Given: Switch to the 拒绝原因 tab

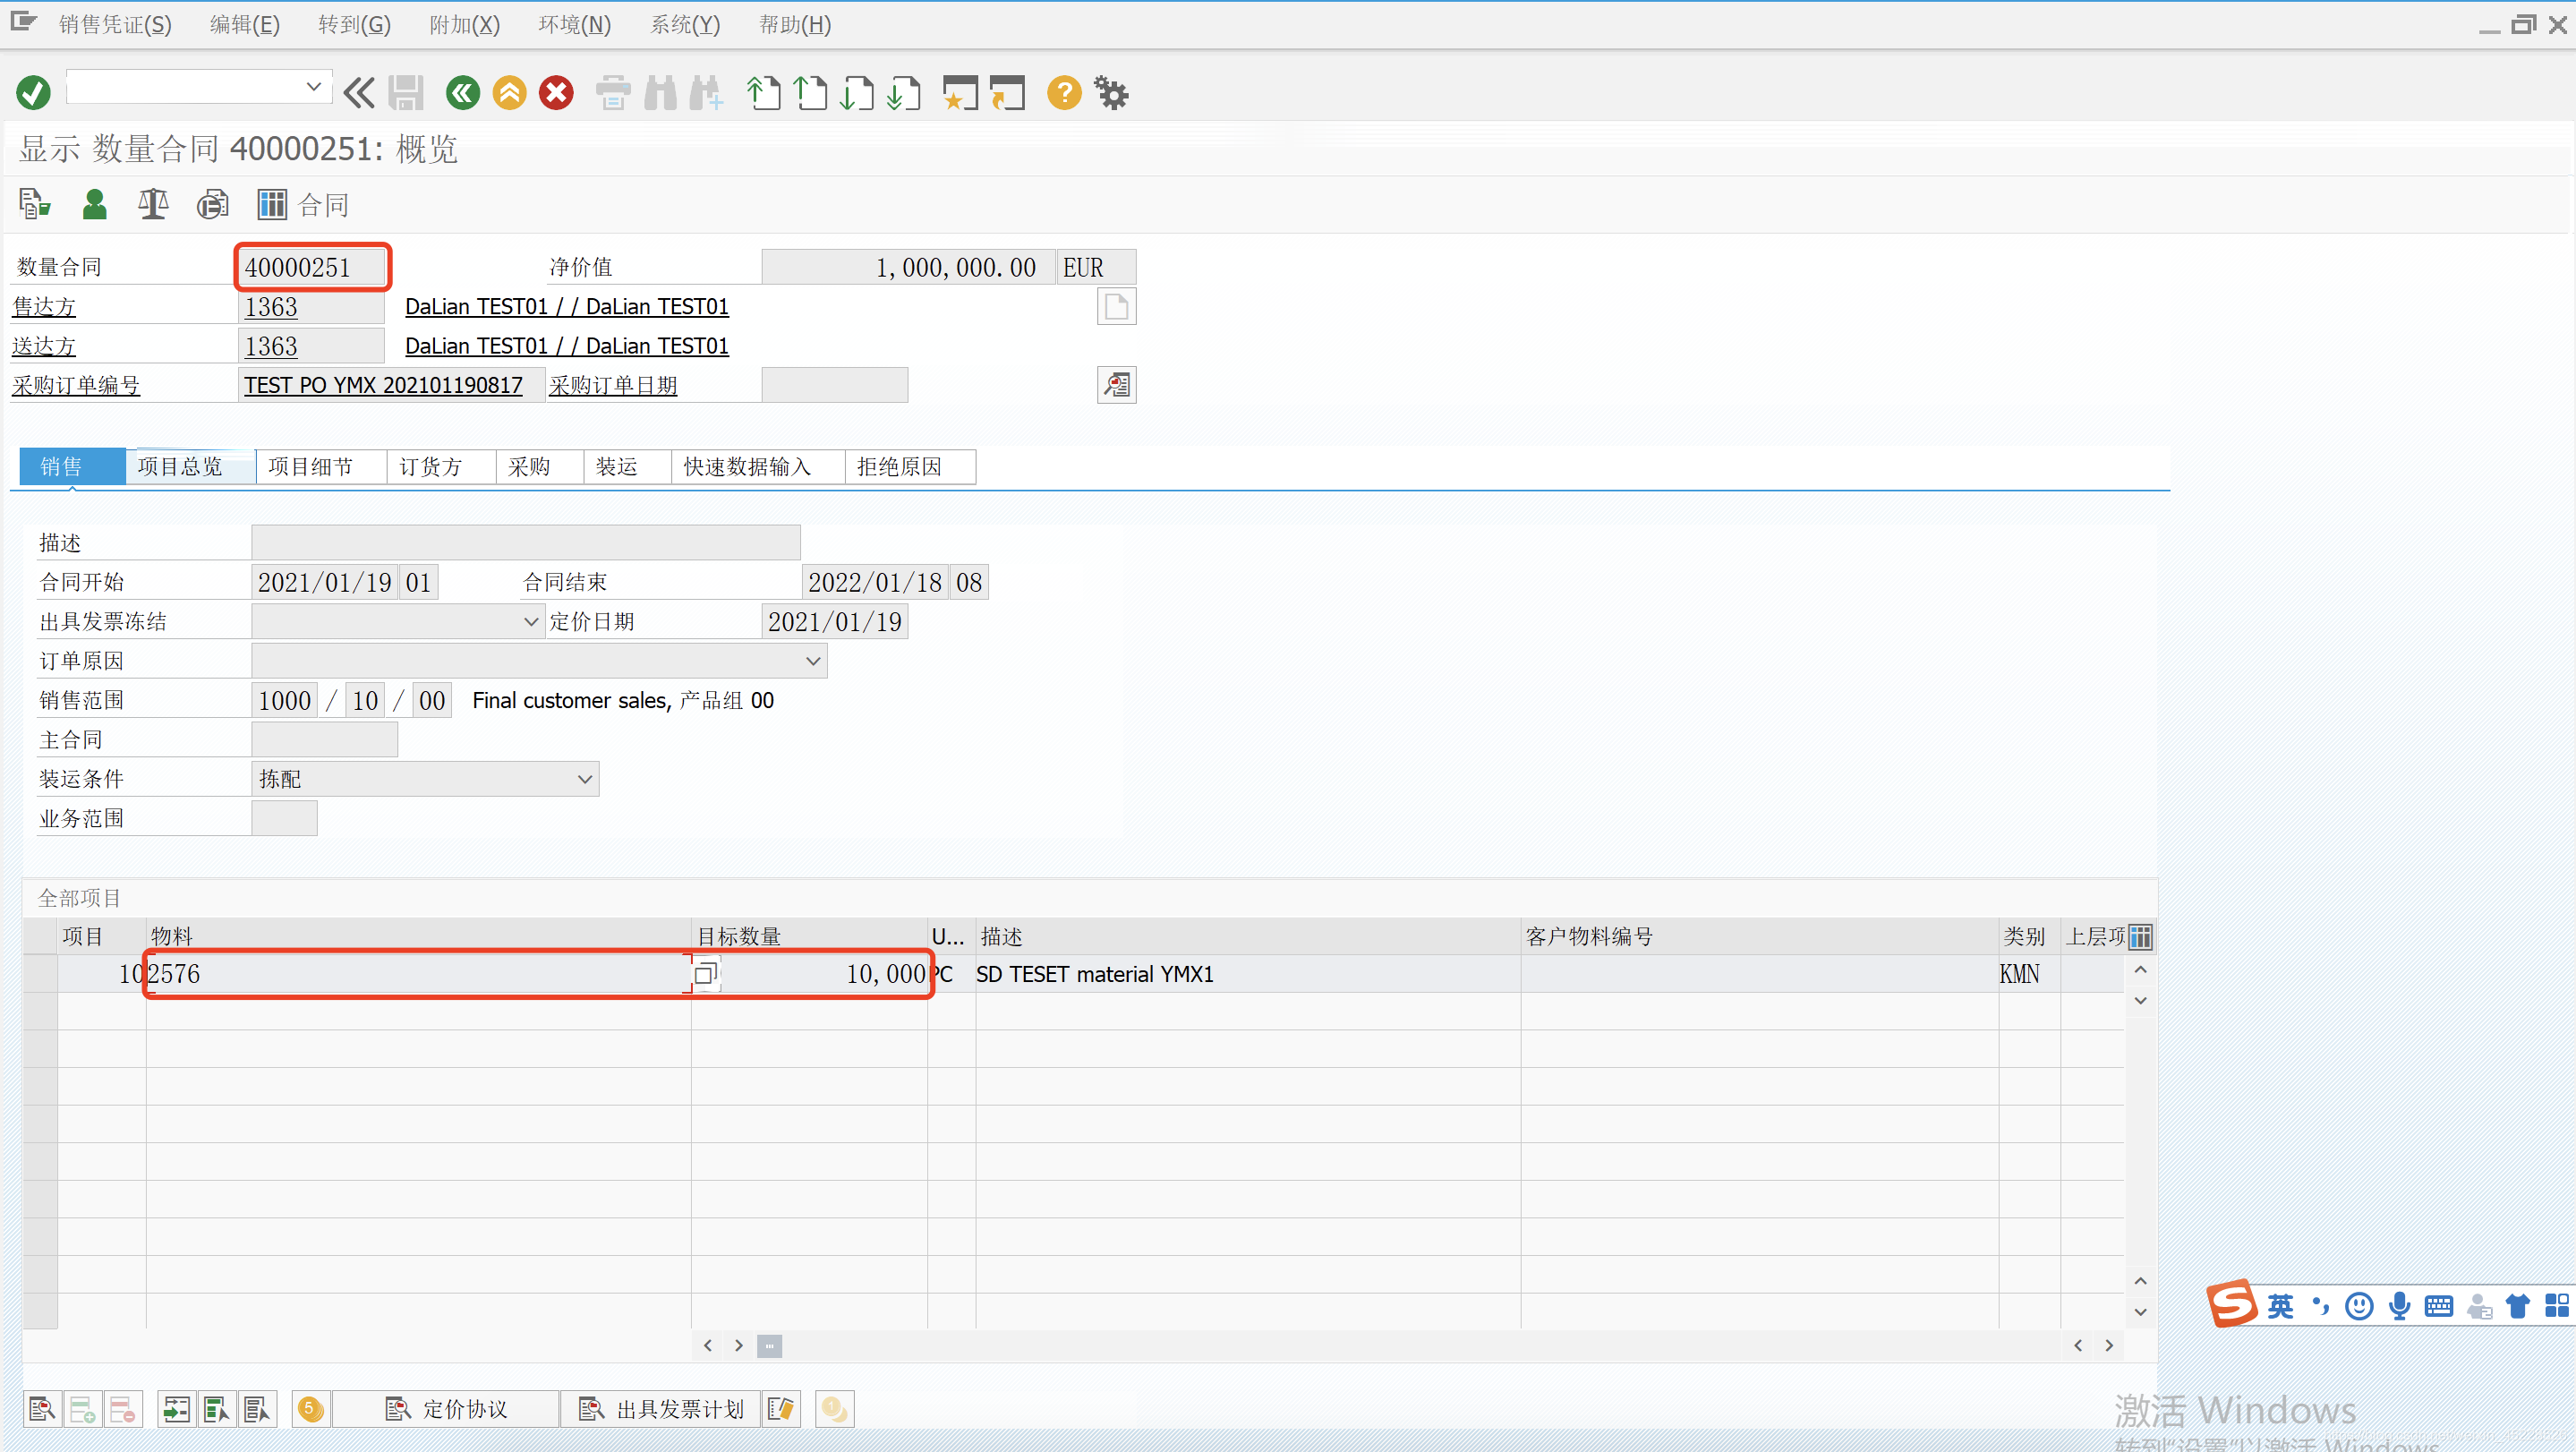Looking at the screenshot, I should tap(910, 466).
